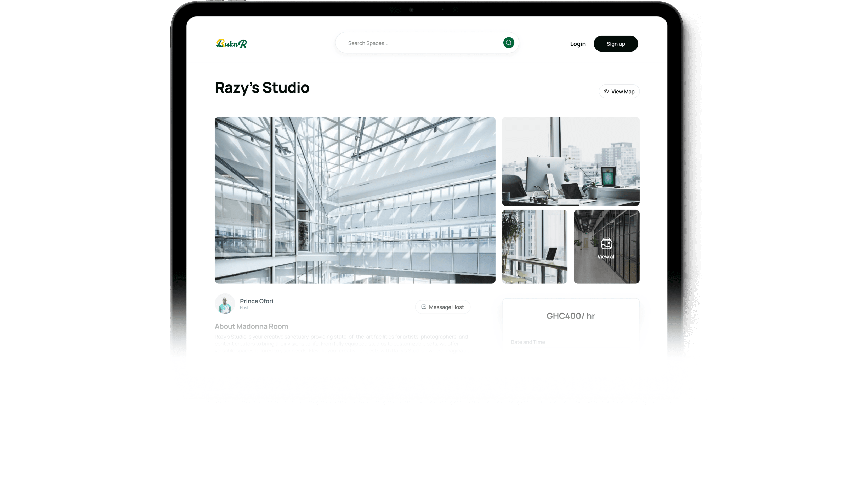Open the photo of laptop beside plant
Image resolution: width=853 pixels, height=490 pixels.
coord(534,246)
